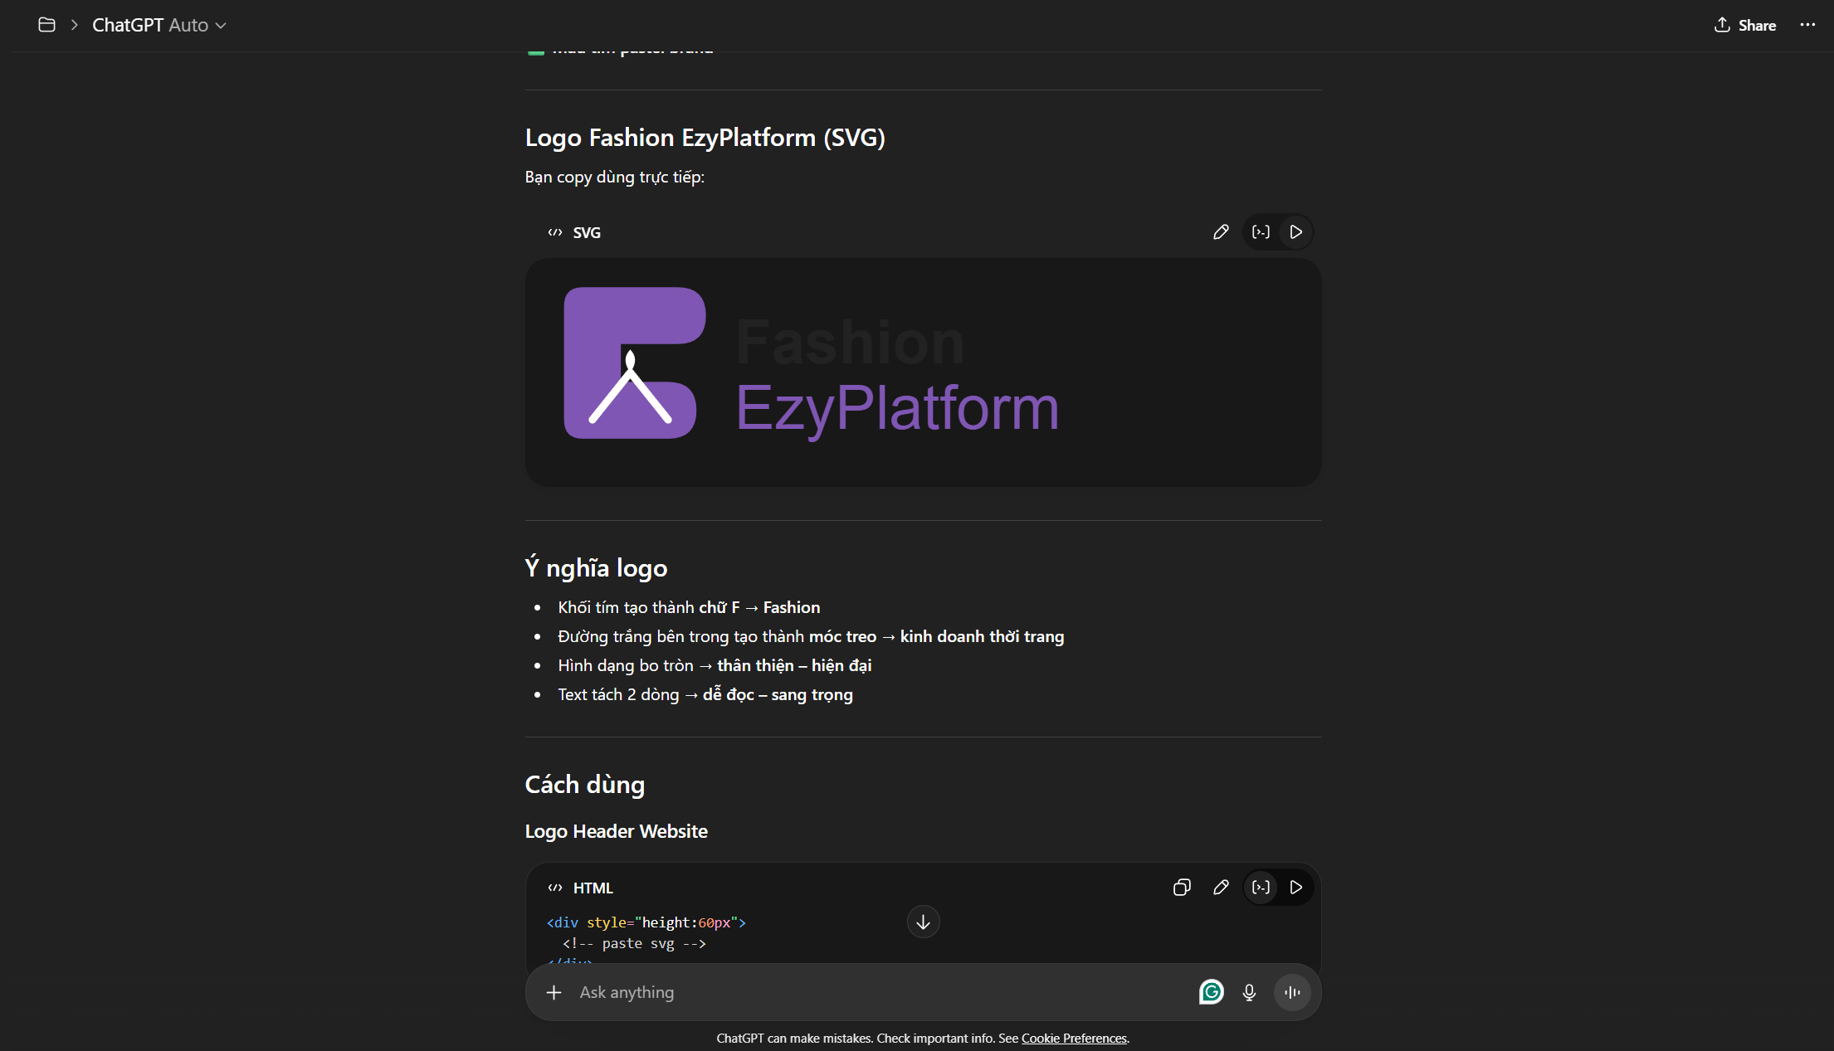Switch HTML block to code view
The width and height of the screenshot is (1834, 1051).
coord(1261,888)
